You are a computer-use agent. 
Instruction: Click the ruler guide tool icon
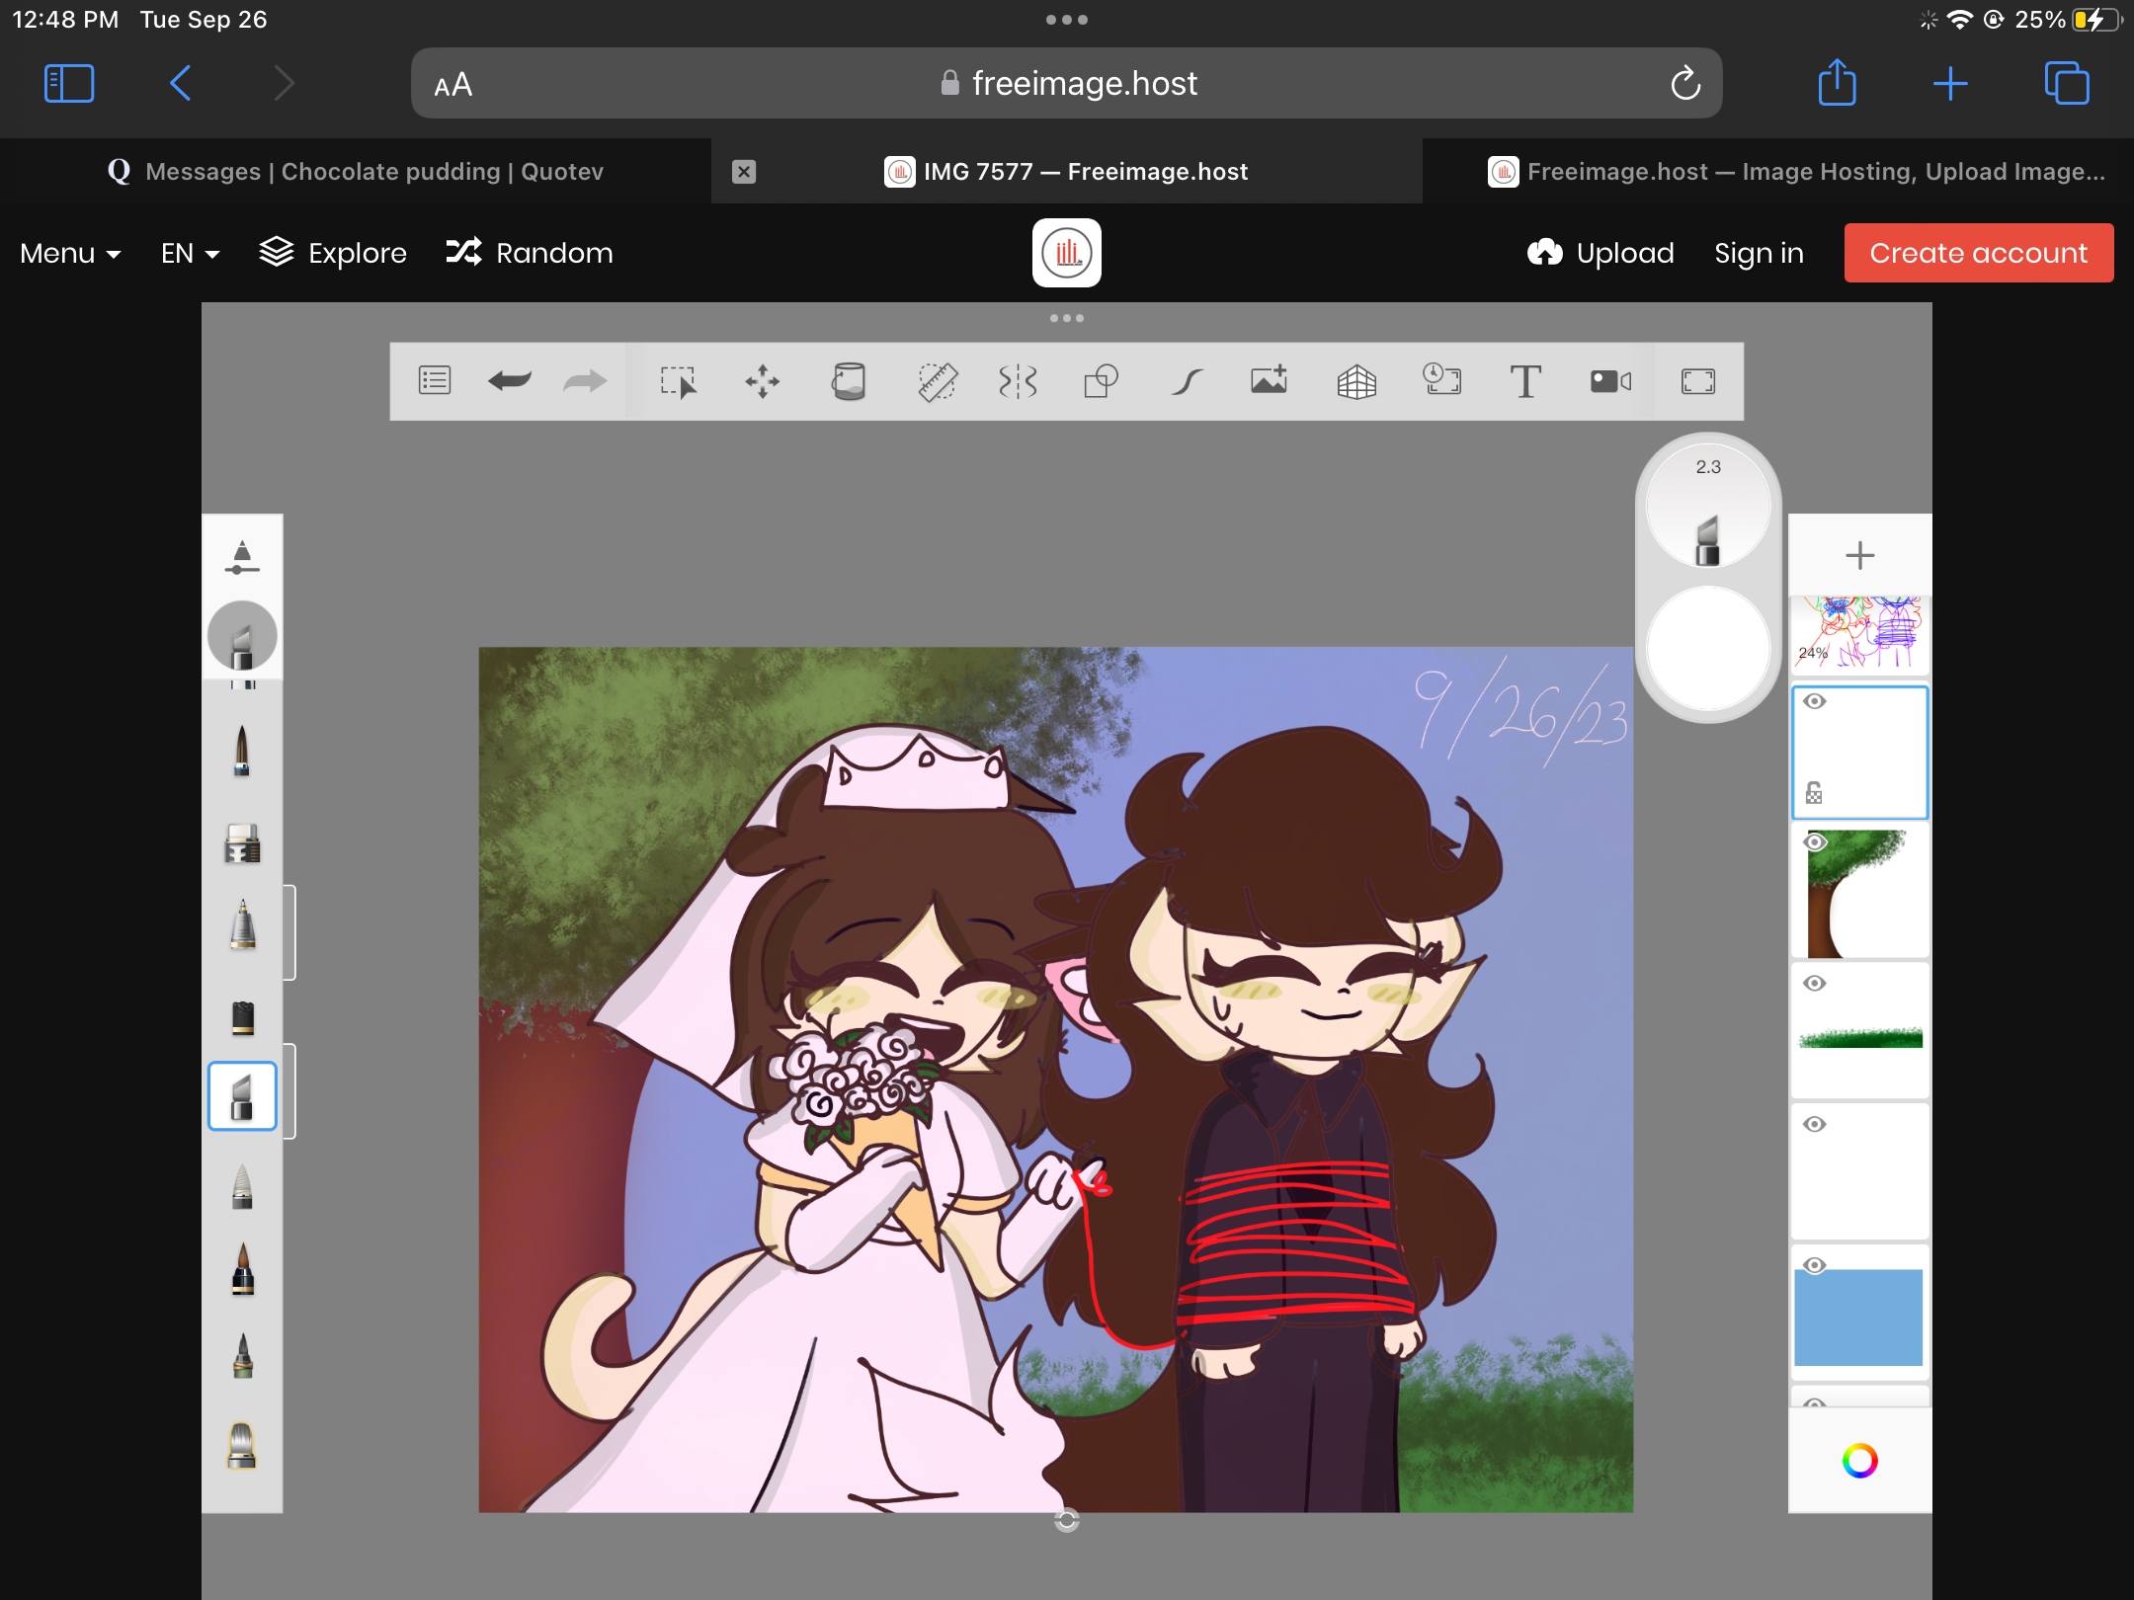[x=937, y=381]
